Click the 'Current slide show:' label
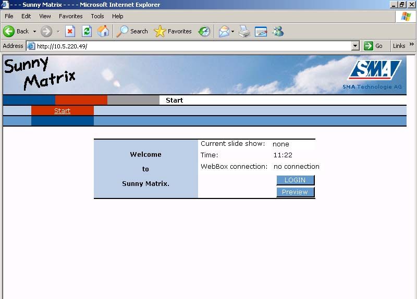Viewport: 417px width, 299px height. (232, 144)
